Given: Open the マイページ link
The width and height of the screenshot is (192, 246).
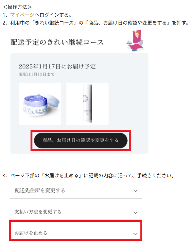Looking at the screenshot, I should (x=22, y=15).
